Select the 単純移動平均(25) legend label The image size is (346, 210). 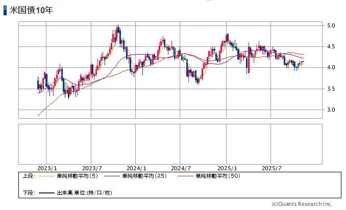pyautogui.click(x=144, y=176)
